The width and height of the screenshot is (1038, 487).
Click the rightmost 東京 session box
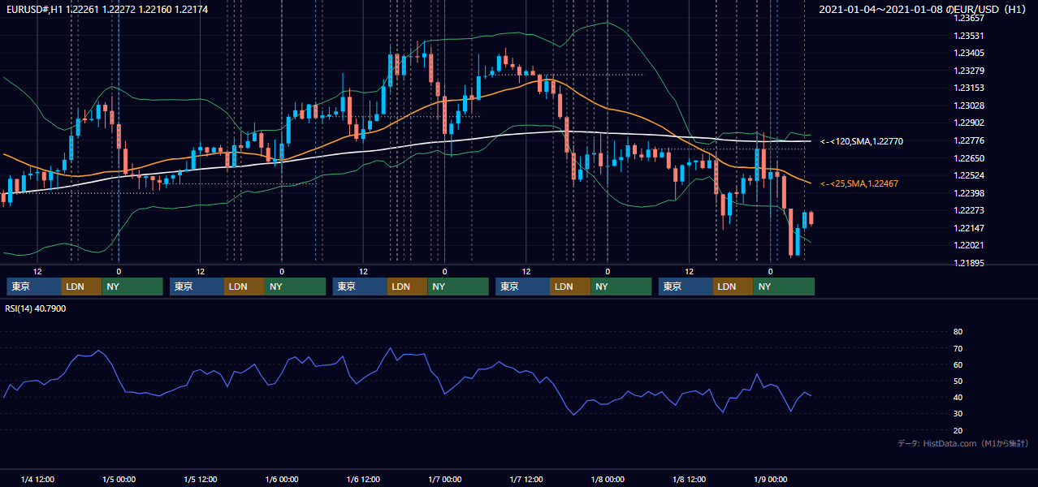point(686,287)
